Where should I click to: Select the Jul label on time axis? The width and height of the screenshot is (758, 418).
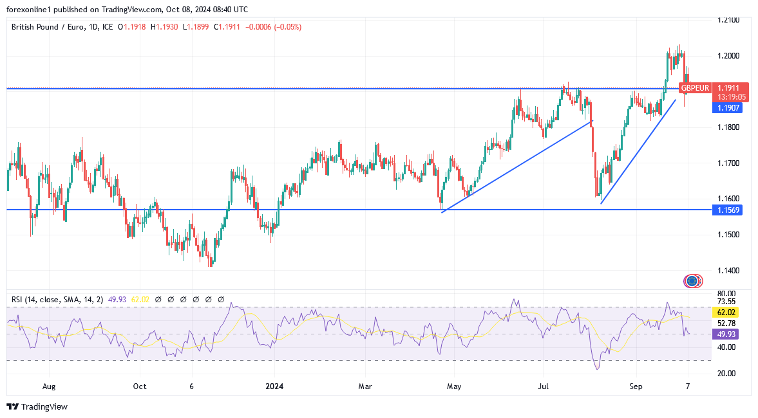point(544,386)
